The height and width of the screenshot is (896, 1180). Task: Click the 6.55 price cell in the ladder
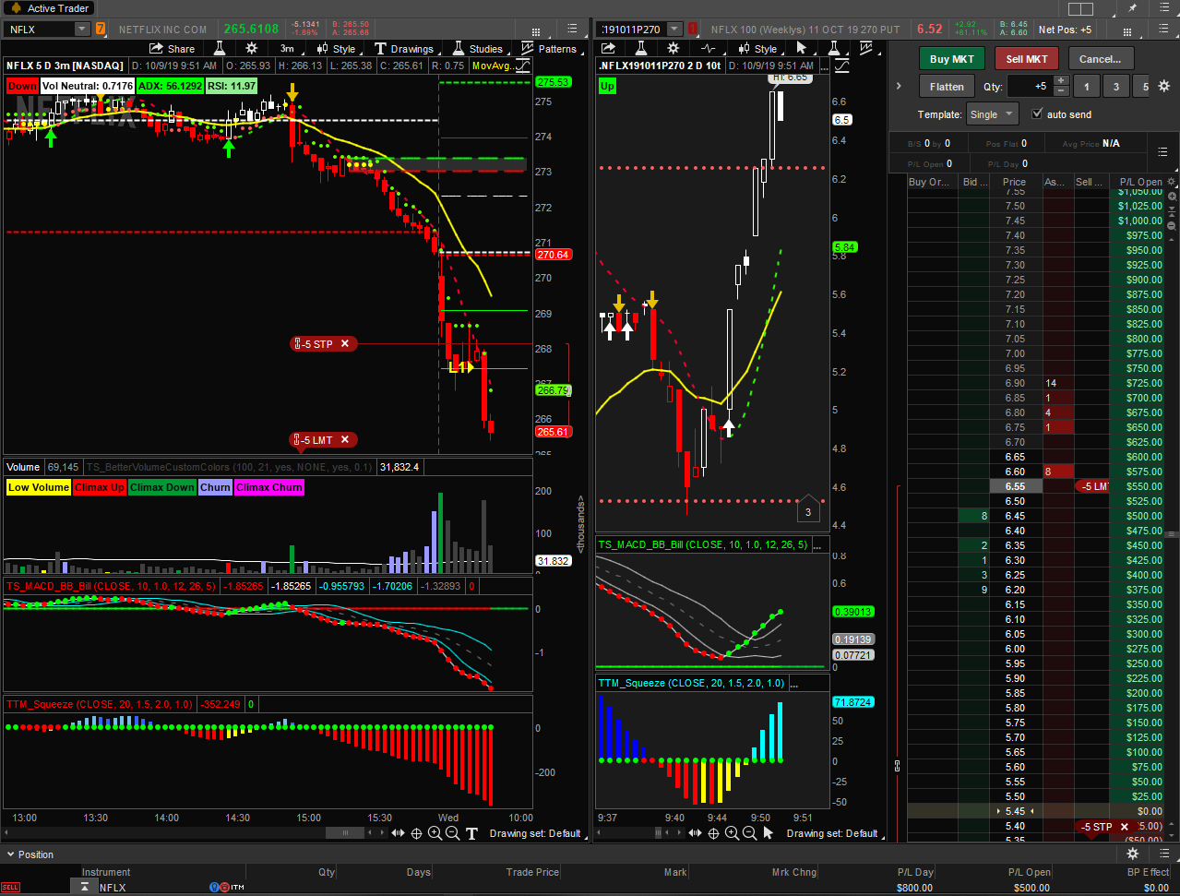click(1015, 486)
